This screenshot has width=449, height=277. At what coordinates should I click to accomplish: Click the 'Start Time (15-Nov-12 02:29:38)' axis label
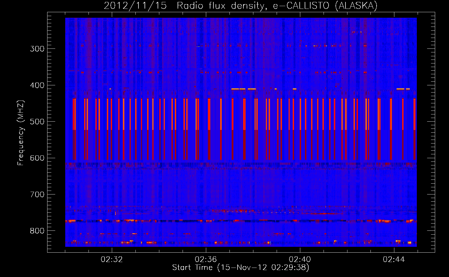241,268
